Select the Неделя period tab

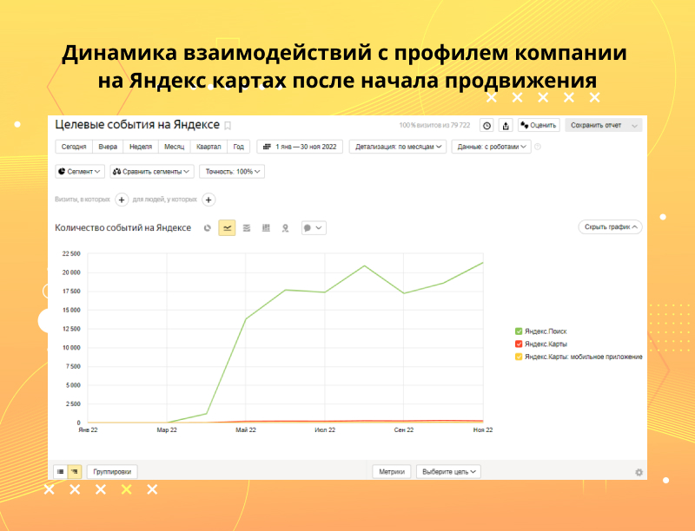pyautogui.click(x=141, y=147)
